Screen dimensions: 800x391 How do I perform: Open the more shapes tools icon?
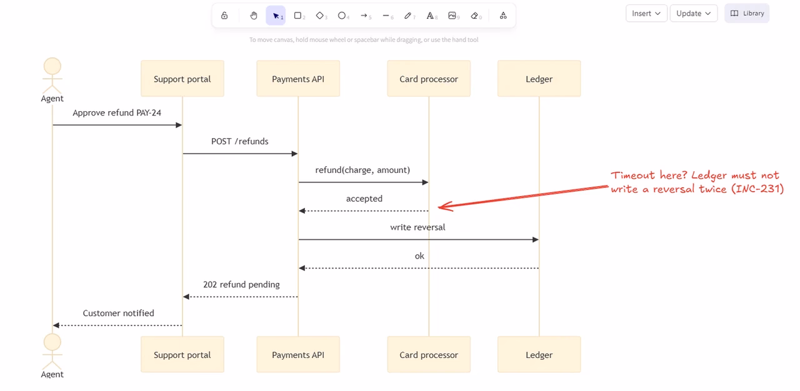coord(503,16)
